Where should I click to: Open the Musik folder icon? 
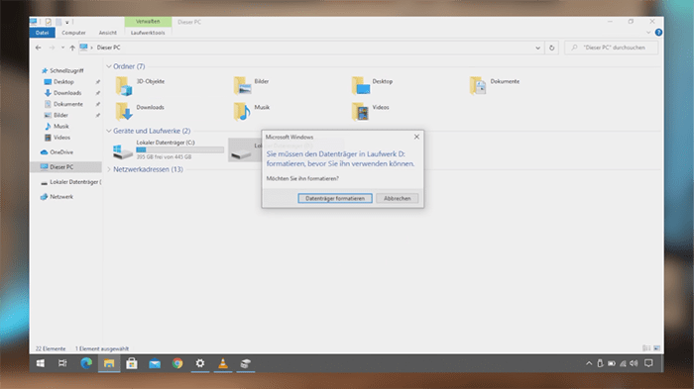[x=242, y=112]
